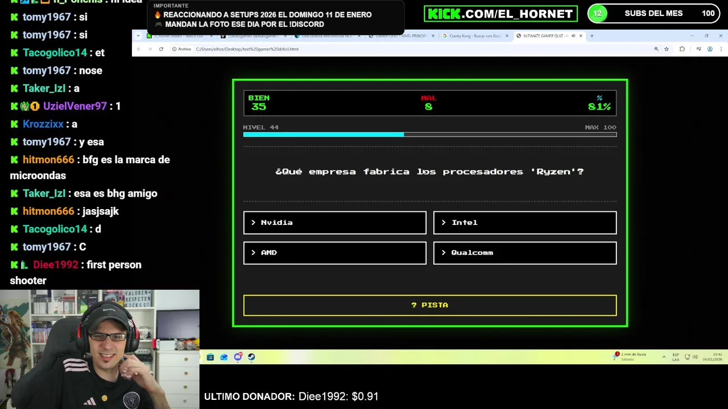The image size is (728, 409).
Task: Open Discord from the taskbar
Action: tap(238, 357)
